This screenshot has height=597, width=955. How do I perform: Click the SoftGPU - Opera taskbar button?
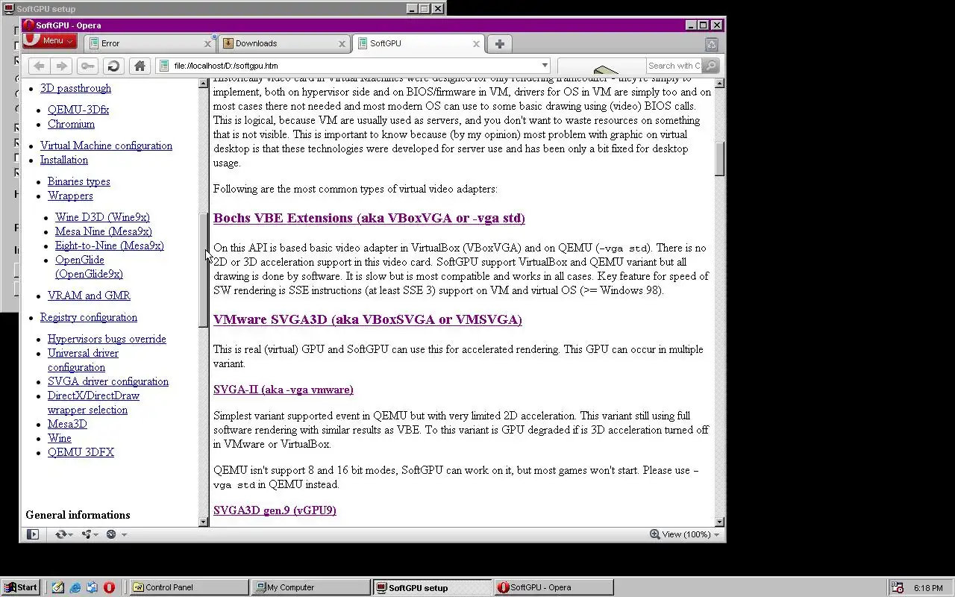[x=554, y=587]
